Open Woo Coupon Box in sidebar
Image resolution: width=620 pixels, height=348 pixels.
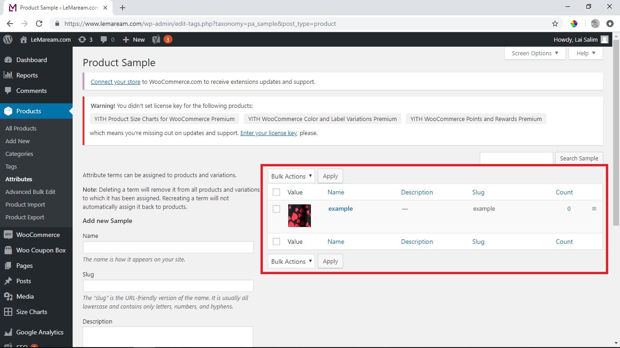pyautogui.click(x=36, y=250)
